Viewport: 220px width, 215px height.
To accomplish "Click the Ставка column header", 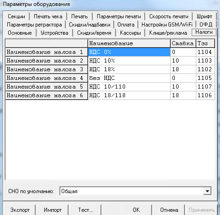I will coord(183,43).
